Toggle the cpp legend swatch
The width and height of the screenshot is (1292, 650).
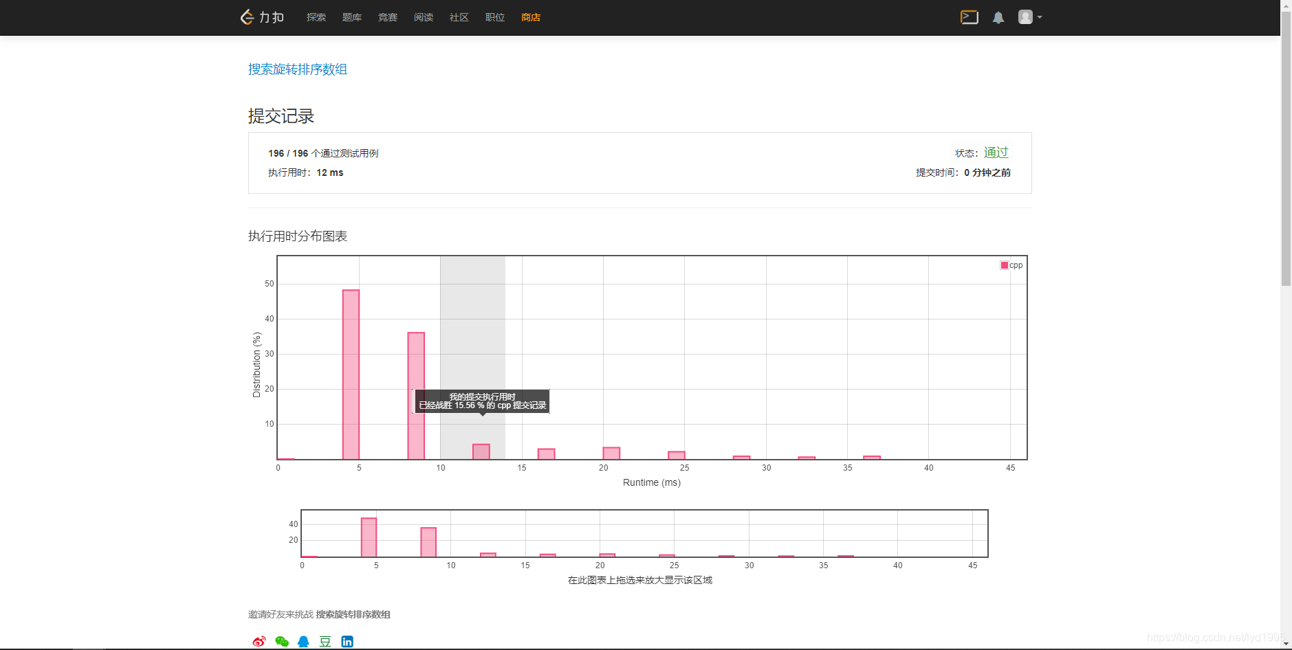point(1004,265)
